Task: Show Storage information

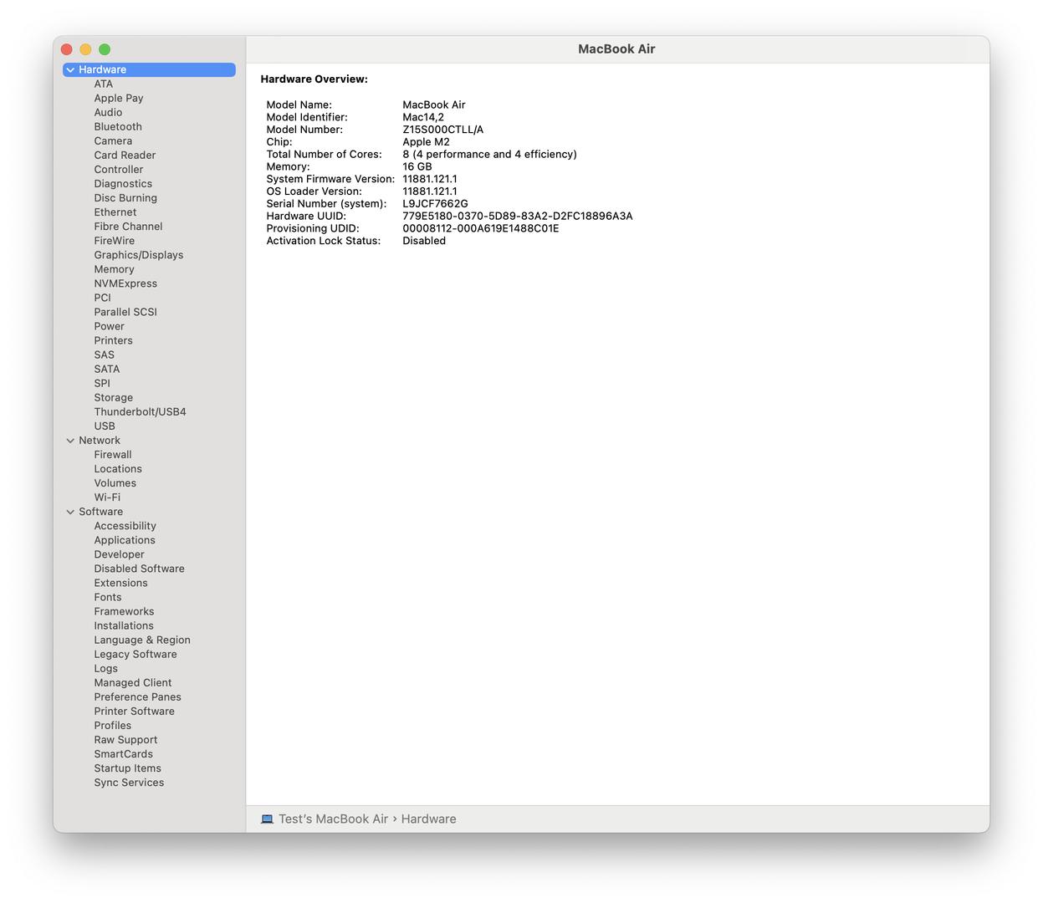Action: [113, 398]
